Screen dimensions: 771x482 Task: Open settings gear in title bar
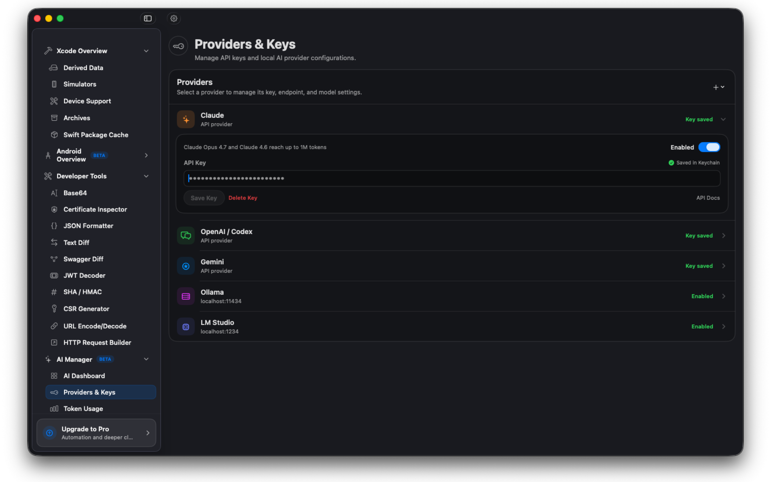point(174,18)
